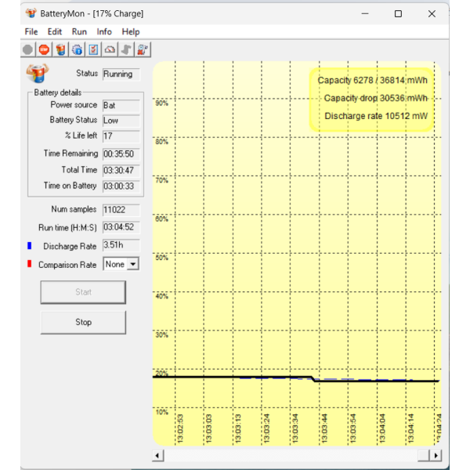Close the BatteryMon window
The height and width of the screenshot is (470, 470).
click(x=432, y=14)
